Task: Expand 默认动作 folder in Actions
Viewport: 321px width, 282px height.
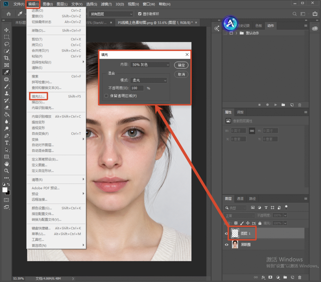Action: coord(236,33)
